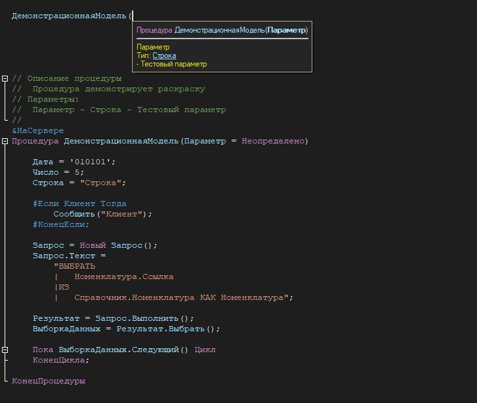
Task: Click Результат.Выбрать() call
Action: (x=166, y=329)
